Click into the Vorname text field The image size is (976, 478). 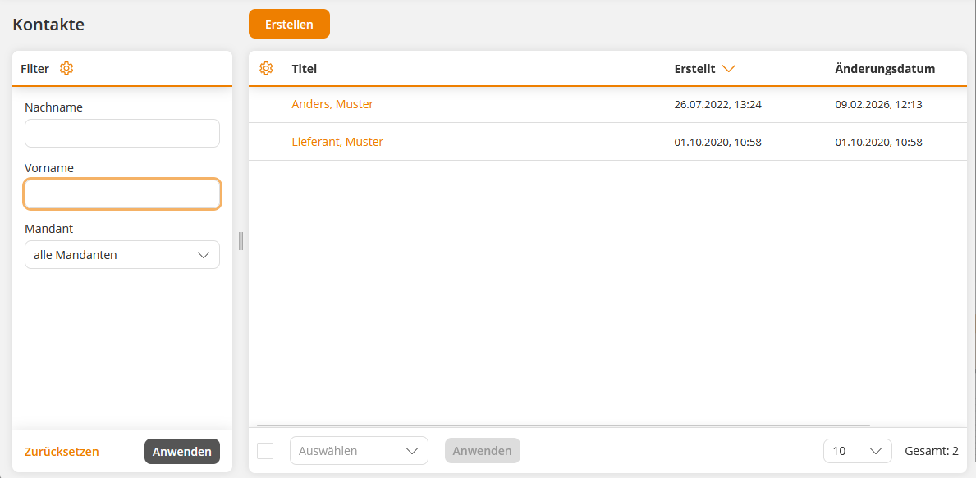122,194
